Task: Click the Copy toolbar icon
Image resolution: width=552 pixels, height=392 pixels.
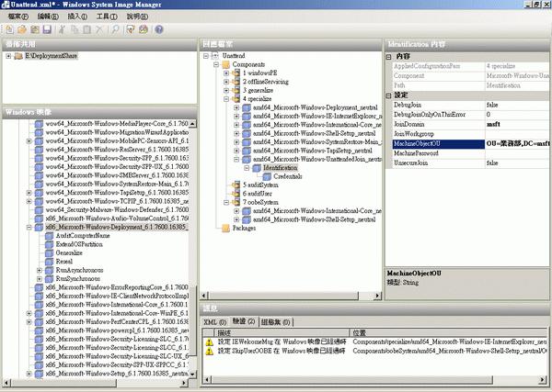Action: (75, 30)
